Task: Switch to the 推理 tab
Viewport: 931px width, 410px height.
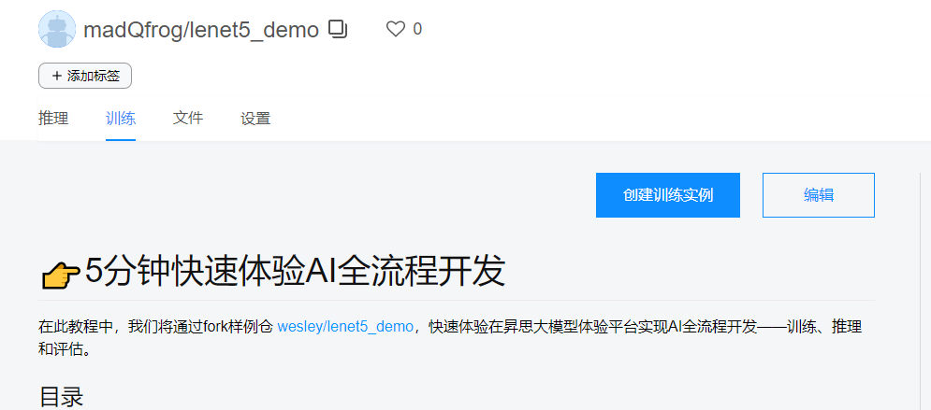Action: pos(53,119)
